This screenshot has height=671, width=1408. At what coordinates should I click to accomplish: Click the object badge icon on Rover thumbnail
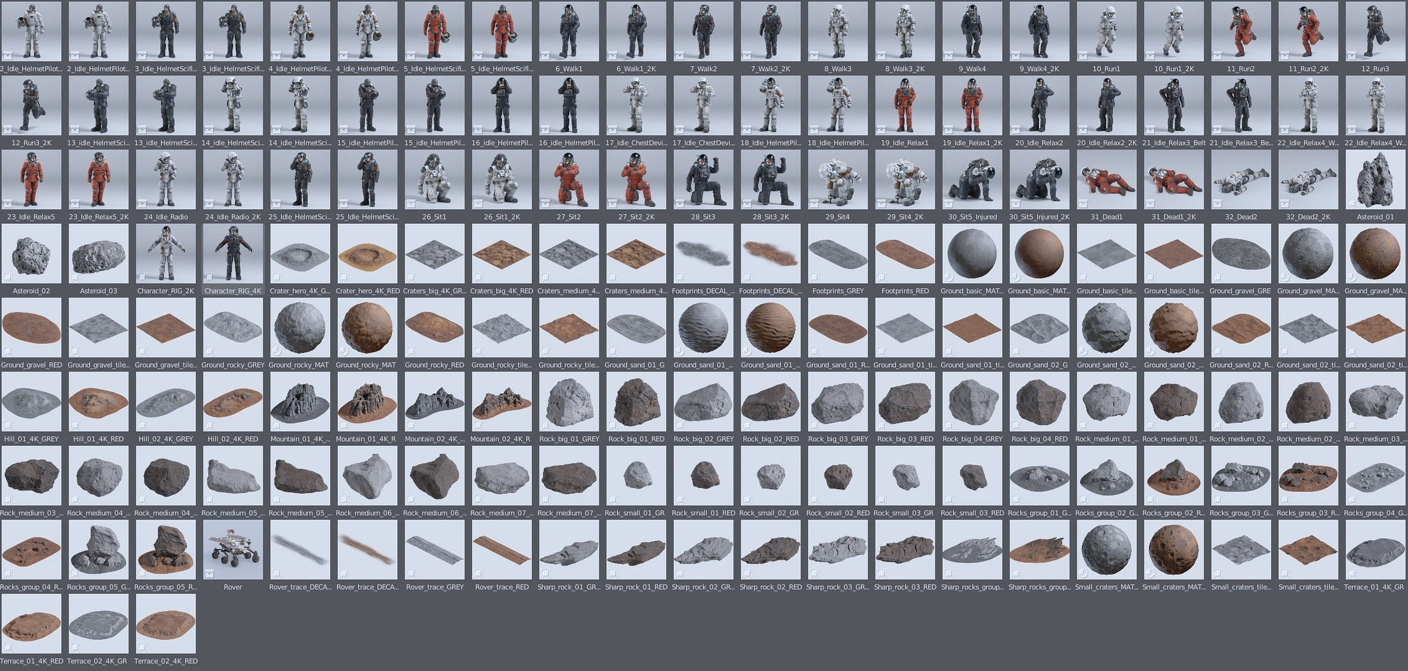pos(209,574)
